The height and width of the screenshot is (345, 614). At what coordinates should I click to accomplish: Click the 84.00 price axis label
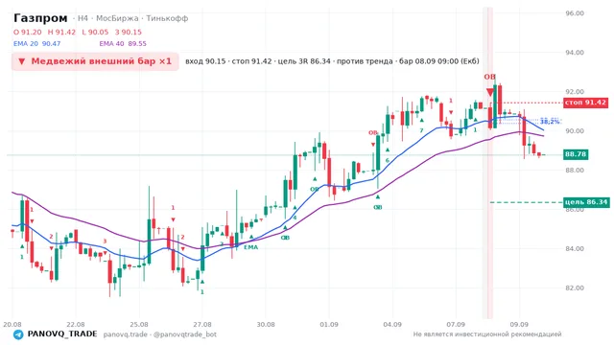(x=575, y=249)
